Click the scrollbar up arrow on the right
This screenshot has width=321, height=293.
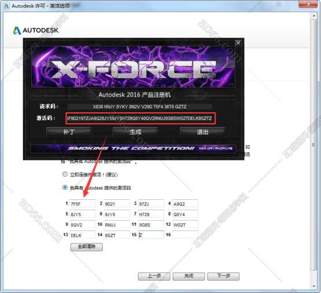click(313, 16)
